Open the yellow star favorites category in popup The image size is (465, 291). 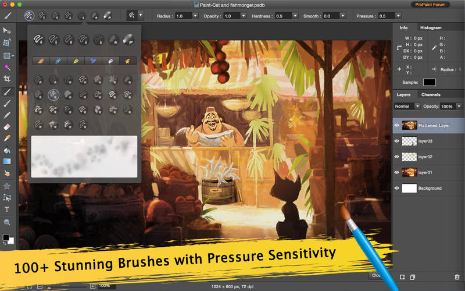tap(127, 61)
